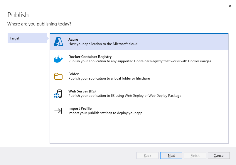This screenshot has height=165, width=236.
Task: Click the Next button
Action: (x=171, y=156)
